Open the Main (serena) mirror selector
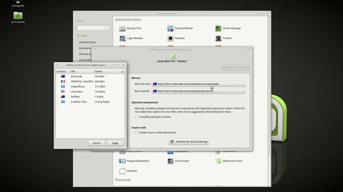Screen dimensions: 343x192 (199, 84)
